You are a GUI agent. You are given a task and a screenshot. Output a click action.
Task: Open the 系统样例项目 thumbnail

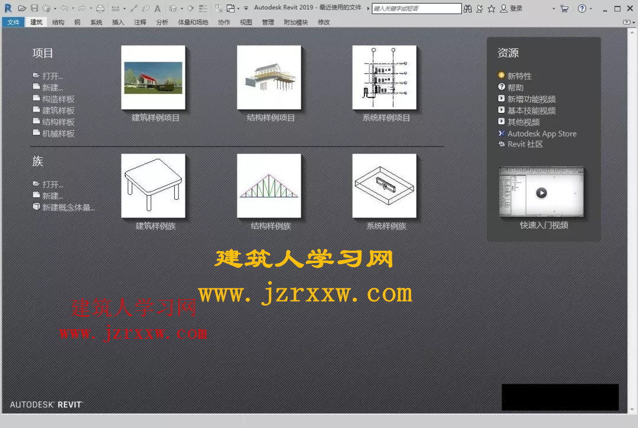tap(385, 77)
